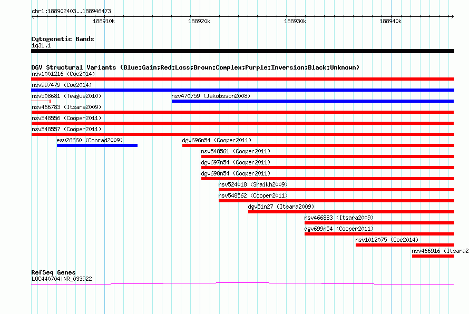This screenshot has height=314, width=469.
Task: Open the esv26660 (Conrad2009) blue gain bar
Action: tap(97, 145)
